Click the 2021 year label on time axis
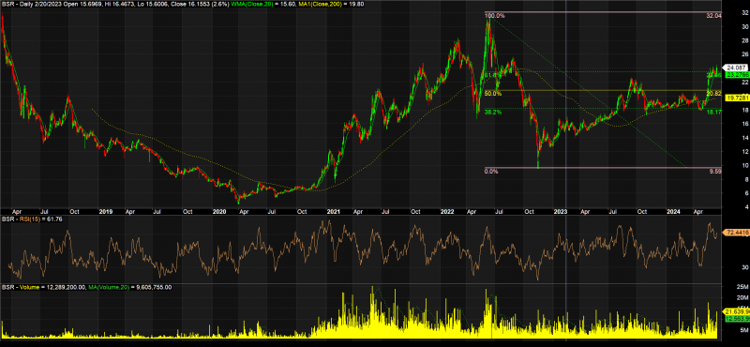The image size is (750, 347). coord(333,211)
